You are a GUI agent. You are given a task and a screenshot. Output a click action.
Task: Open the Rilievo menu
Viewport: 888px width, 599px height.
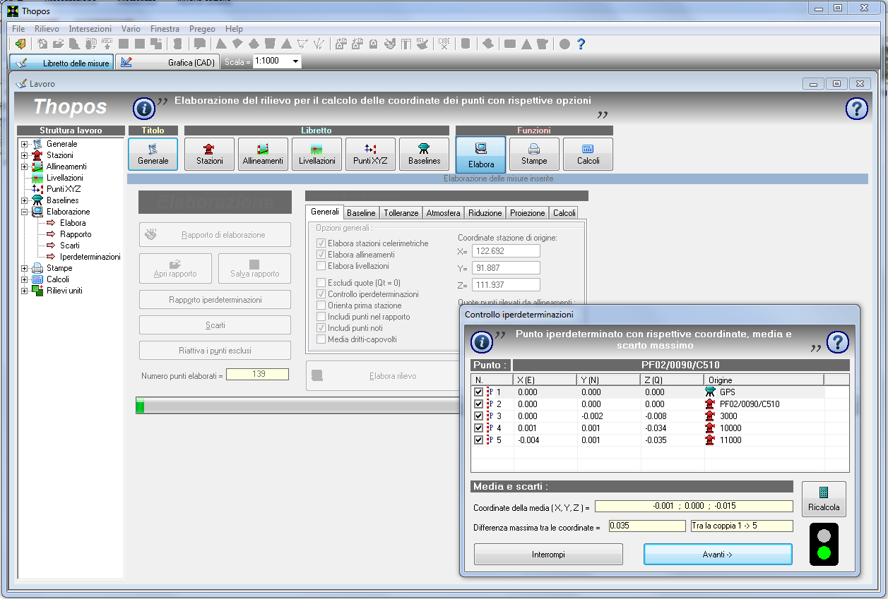pos(47,29)
